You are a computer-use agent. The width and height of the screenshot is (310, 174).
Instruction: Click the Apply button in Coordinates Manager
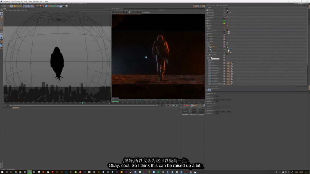coord(201,115)
